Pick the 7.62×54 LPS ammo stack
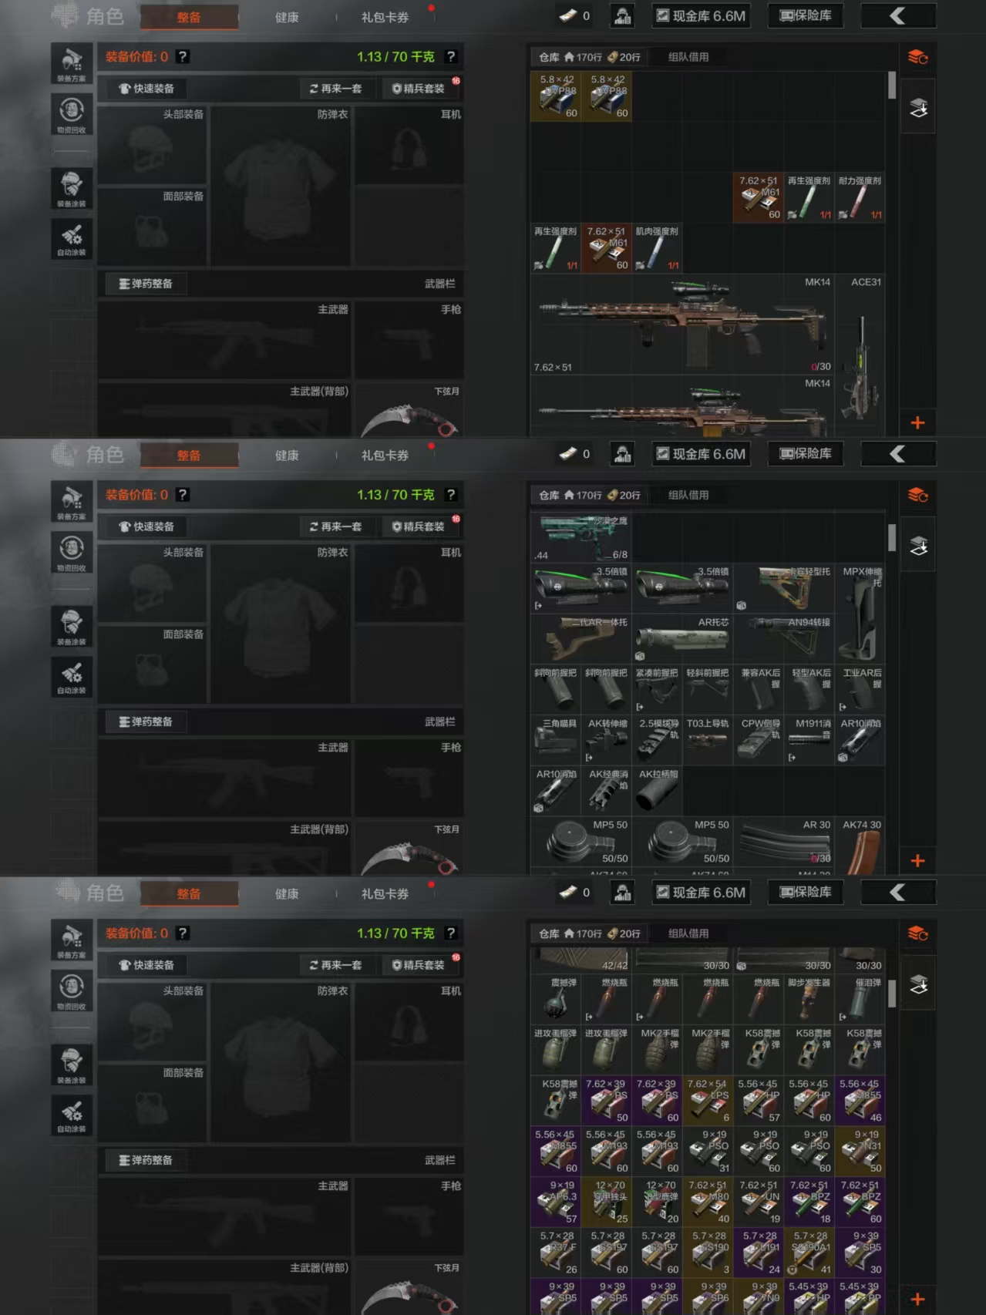The image size is (986, 1315). 708,1101
